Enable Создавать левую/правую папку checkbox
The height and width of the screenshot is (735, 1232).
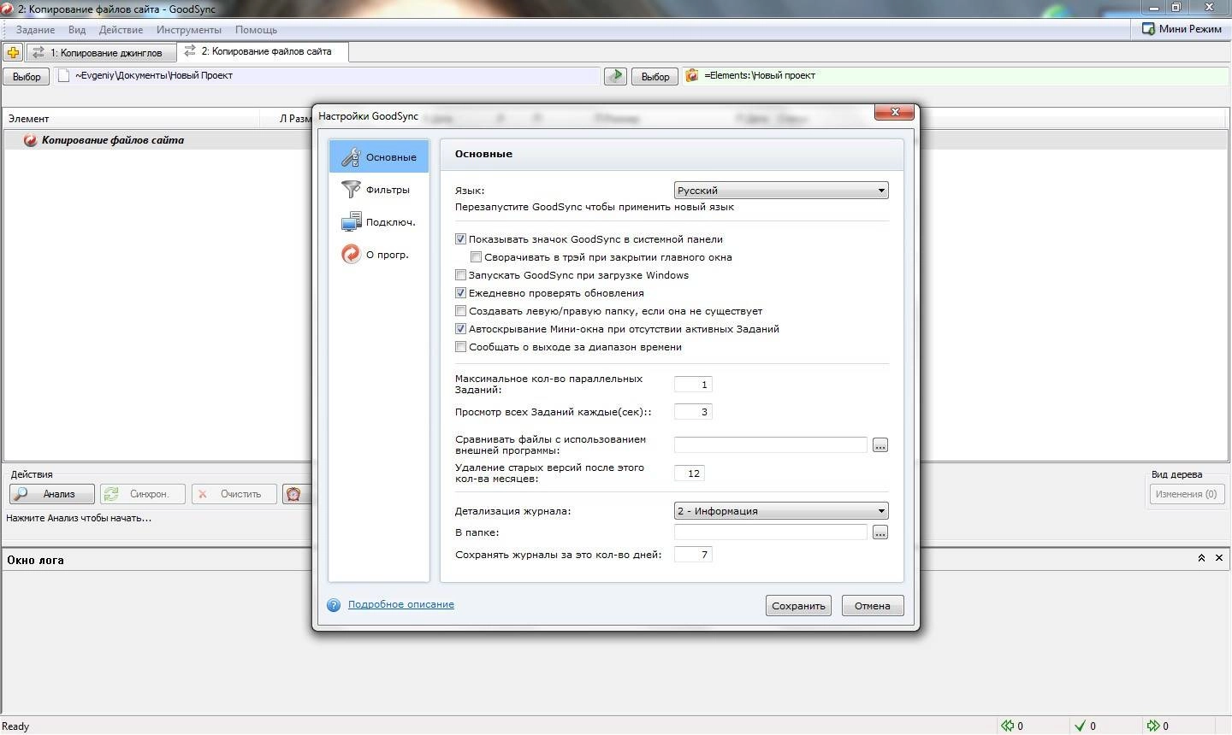click(460, 311)
